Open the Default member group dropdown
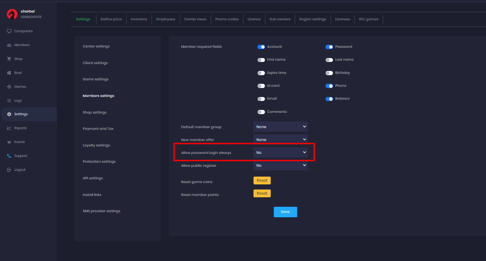The width and height of the screenshot is (486, 261). [280, 127]
